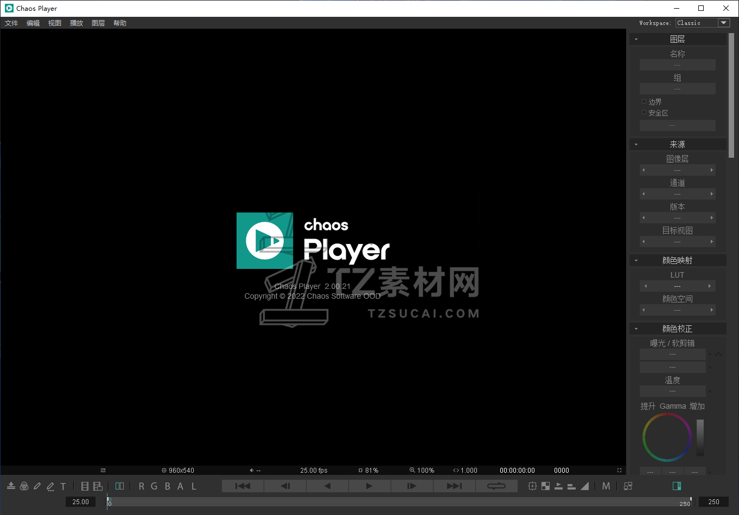Open the color channels overlapping-circles tool
739x515 pixels.
[x=24, y=486]
